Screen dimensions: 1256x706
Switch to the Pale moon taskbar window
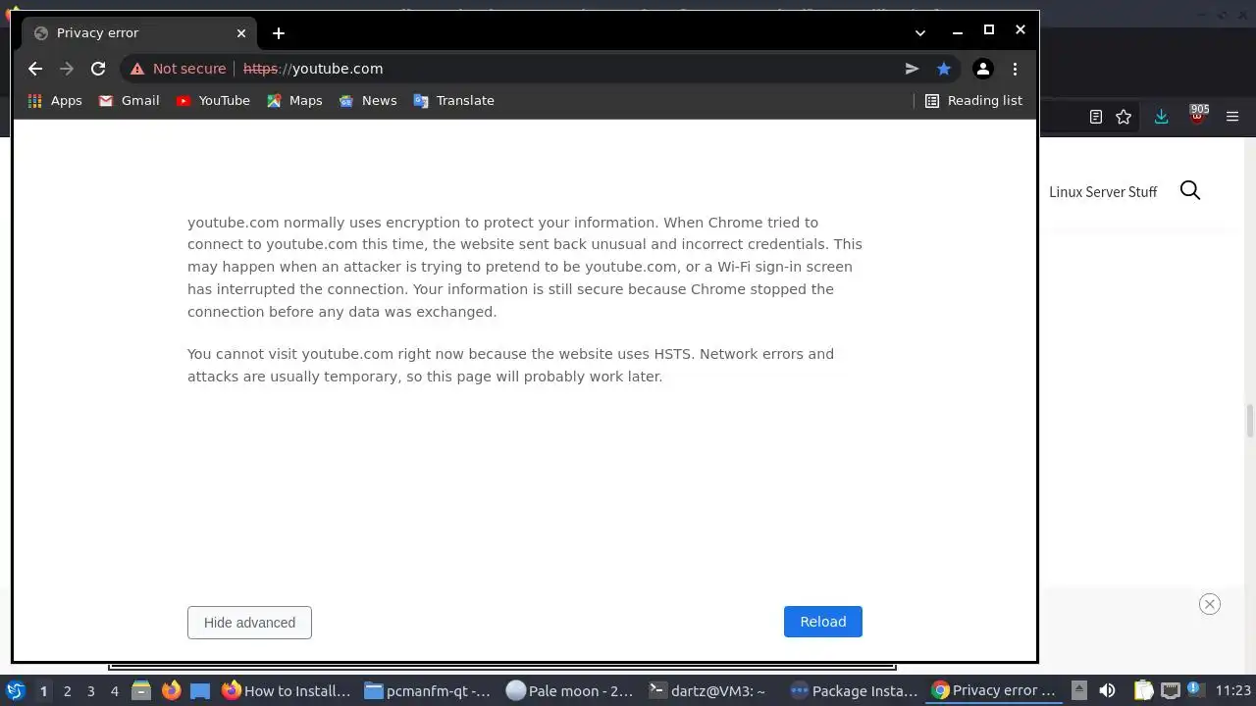point(570,691)
